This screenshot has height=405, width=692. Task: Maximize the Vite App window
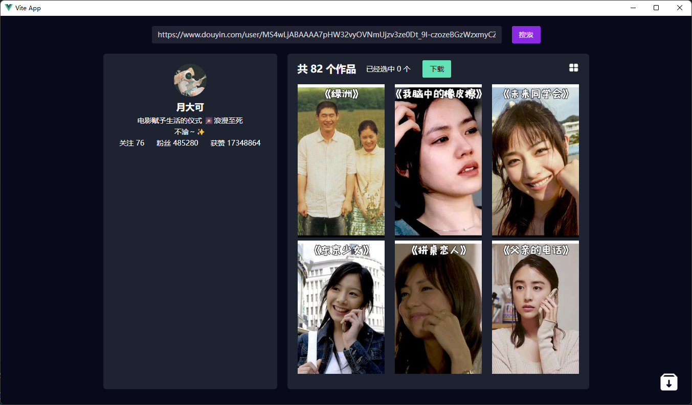[x=656, y=8]
